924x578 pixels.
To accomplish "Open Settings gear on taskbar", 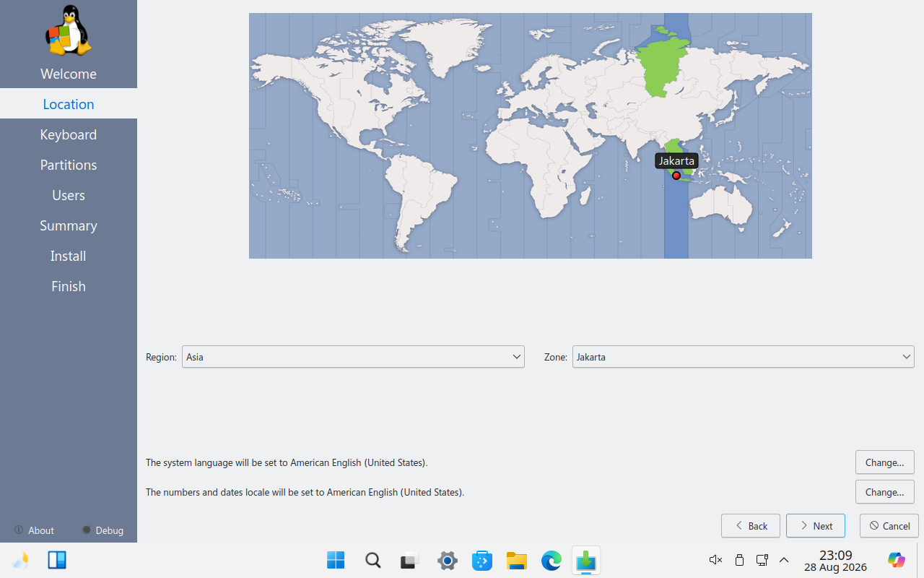I will 448,560.
